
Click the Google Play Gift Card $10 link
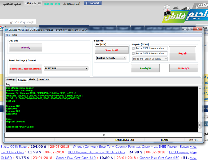76,158
